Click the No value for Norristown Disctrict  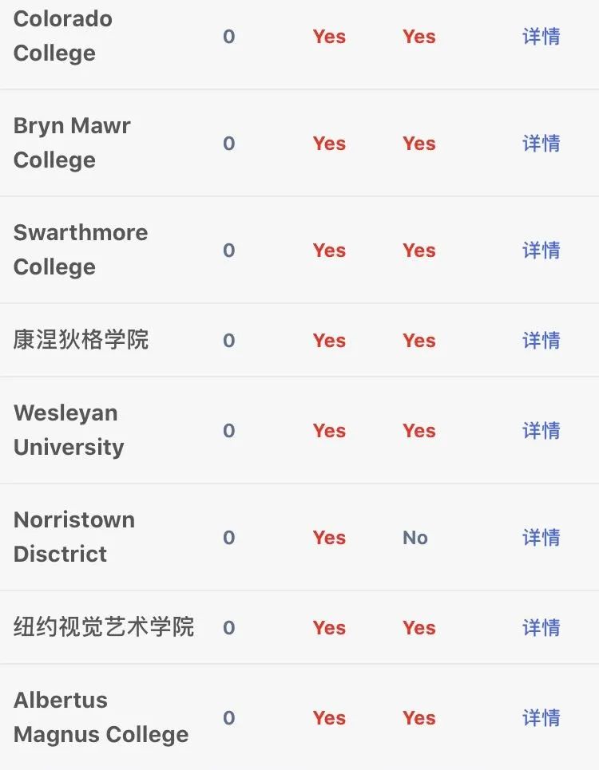tap(415, 538)
